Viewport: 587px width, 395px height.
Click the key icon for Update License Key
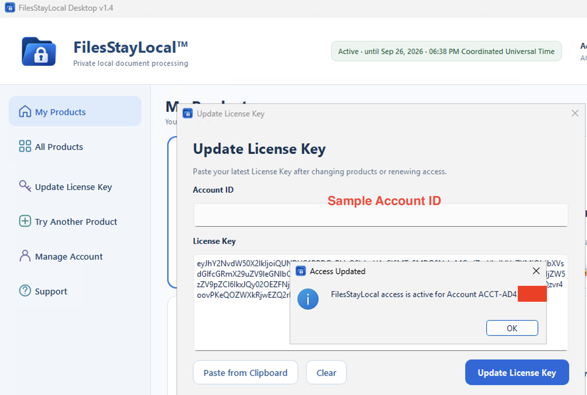tap(25, 186)
